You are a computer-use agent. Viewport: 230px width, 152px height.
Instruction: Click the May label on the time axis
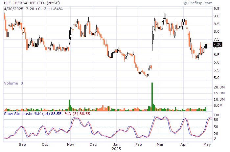207,144
